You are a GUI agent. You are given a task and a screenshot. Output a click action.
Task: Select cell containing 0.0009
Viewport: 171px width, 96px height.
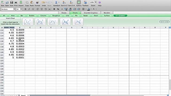click(x=20, y=30)
